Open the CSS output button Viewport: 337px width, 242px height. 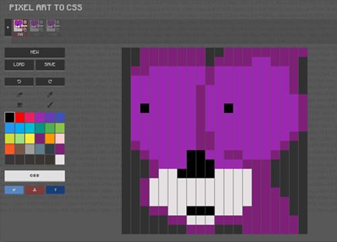click(34, 175)
